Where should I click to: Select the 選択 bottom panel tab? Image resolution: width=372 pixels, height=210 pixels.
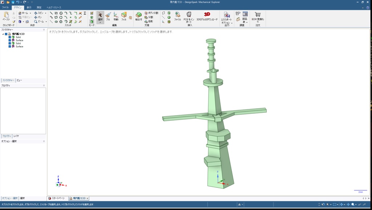tap(22, 198)
